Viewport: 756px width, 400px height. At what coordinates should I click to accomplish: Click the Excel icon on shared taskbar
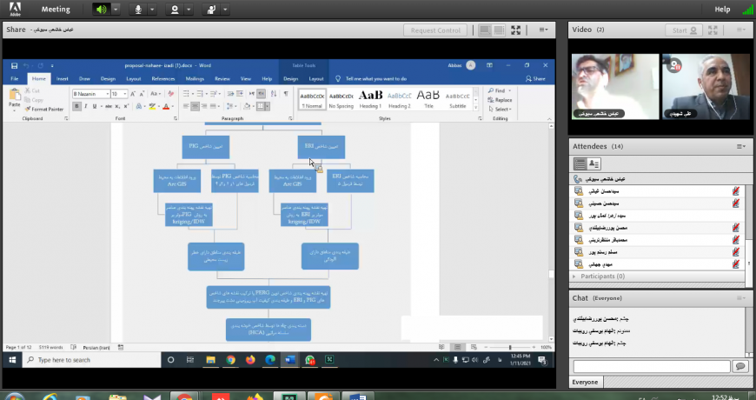coord(329,360)
